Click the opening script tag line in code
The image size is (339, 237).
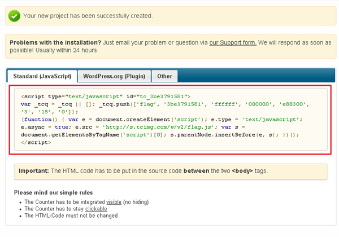tap(106, 96)
